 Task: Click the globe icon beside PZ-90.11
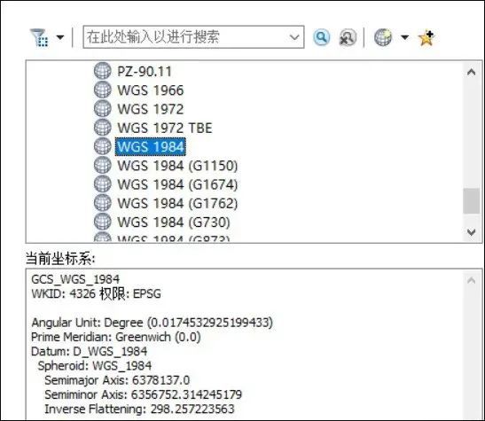tap(102, 71)
